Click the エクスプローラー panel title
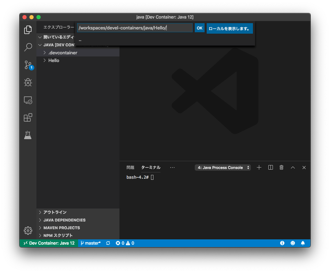The width and height of the screenshot is (330, 273). click(59, 27)
